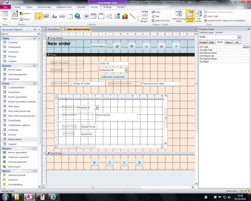Collapse the Macros group in navigation pane

click(34, 171)
